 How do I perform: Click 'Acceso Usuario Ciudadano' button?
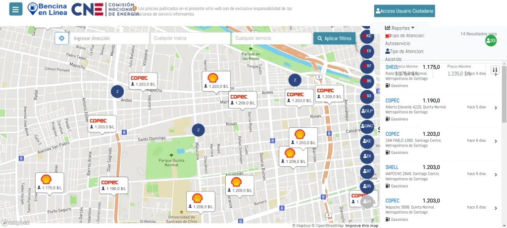pos(404,11)
